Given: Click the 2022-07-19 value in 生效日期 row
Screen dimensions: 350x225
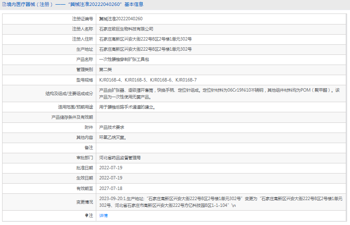Looking at the screenshot, I should point(111,178).
